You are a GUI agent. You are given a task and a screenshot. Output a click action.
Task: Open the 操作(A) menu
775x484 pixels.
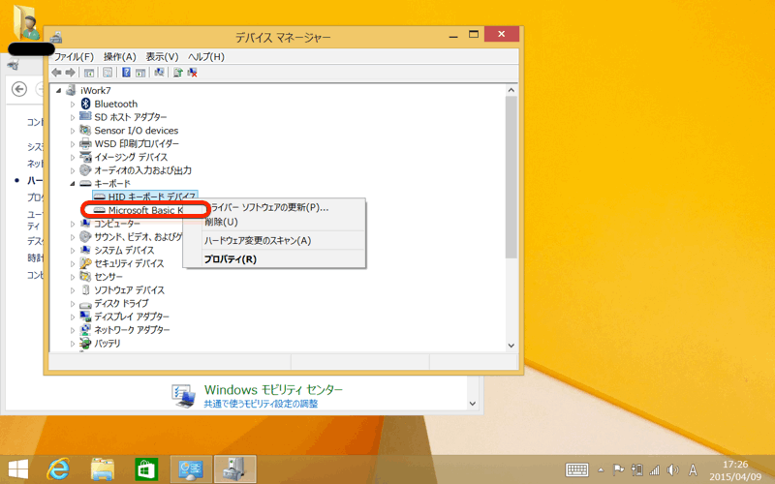[x=119, y=56]
